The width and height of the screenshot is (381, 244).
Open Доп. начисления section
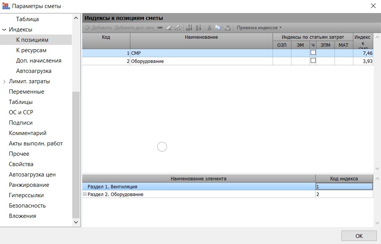[38, 61]
